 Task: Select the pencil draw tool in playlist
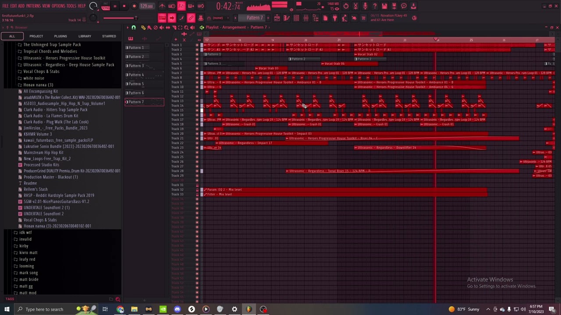point(143,28)
